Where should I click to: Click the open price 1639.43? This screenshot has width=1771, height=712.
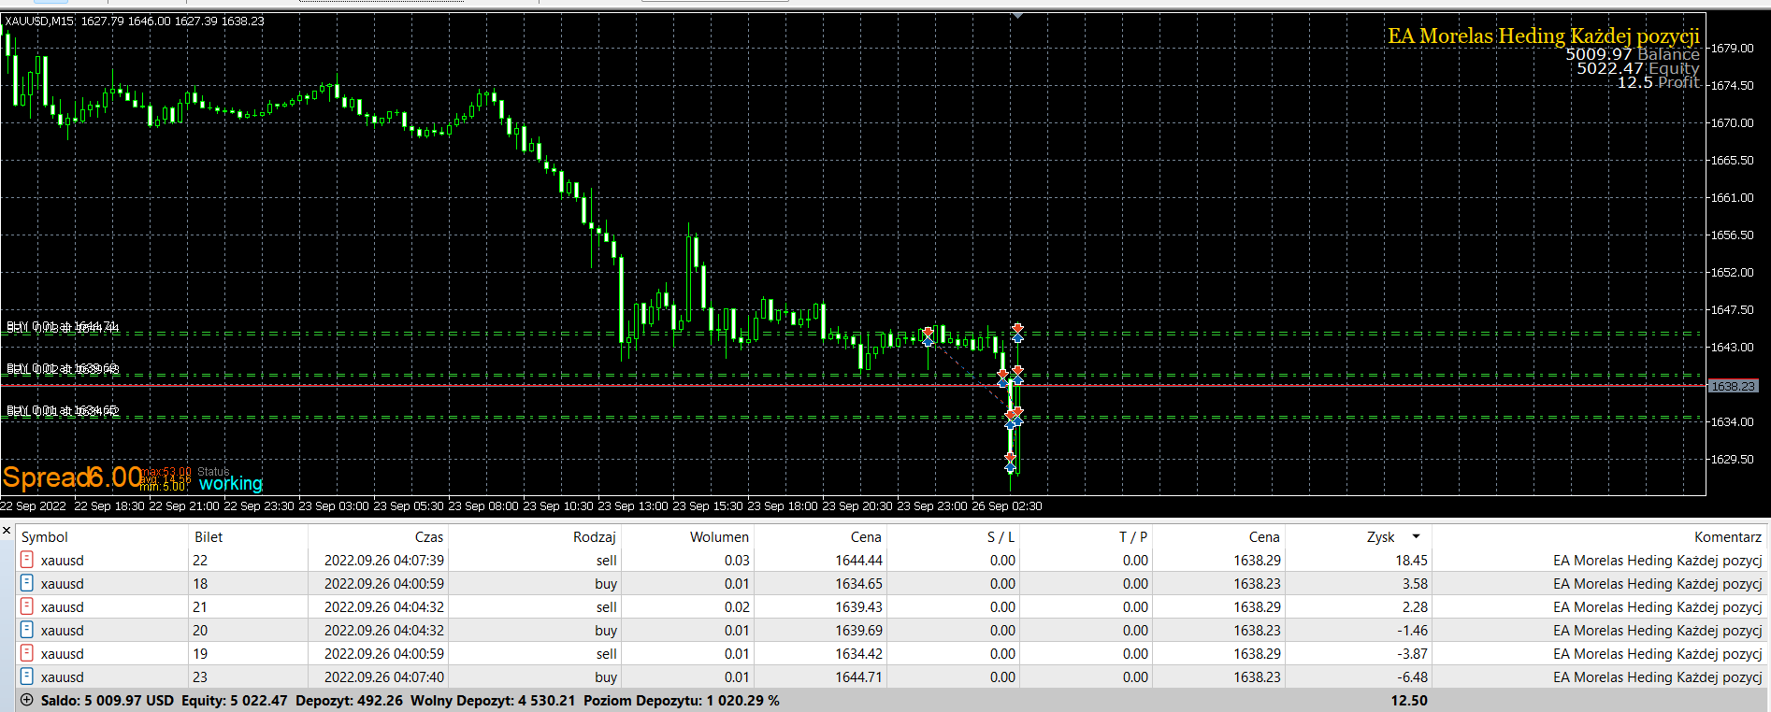[x=858, y=606]
